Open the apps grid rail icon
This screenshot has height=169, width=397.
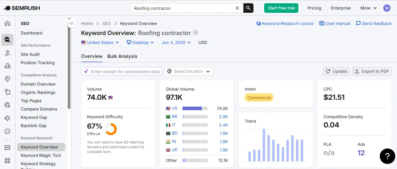pos(7,161)
